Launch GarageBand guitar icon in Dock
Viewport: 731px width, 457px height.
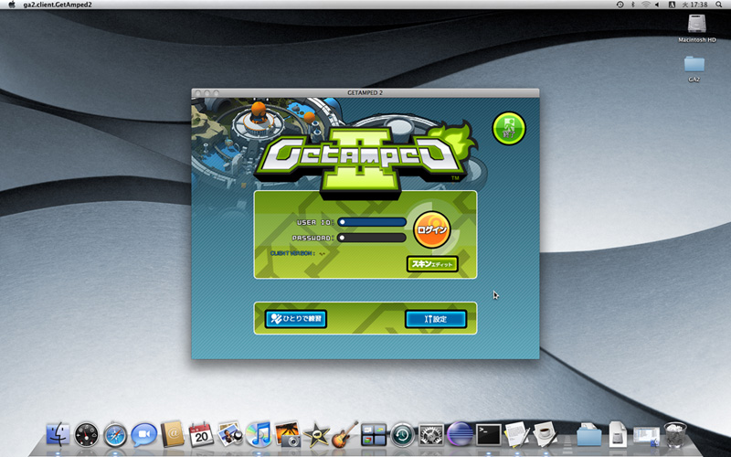point(345,433)
